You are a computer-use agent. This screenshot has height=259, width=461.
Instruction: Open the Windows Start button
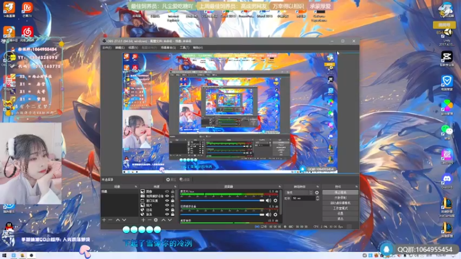pos(4,256)
